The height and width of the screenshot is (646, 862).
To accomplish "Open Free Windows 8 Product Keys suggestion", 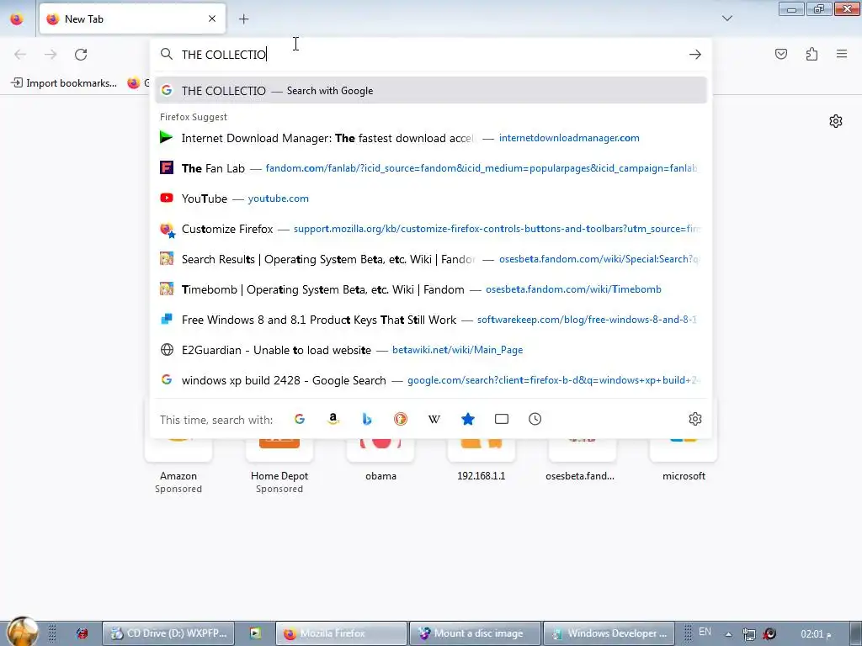I will click(x=431, y=319).
